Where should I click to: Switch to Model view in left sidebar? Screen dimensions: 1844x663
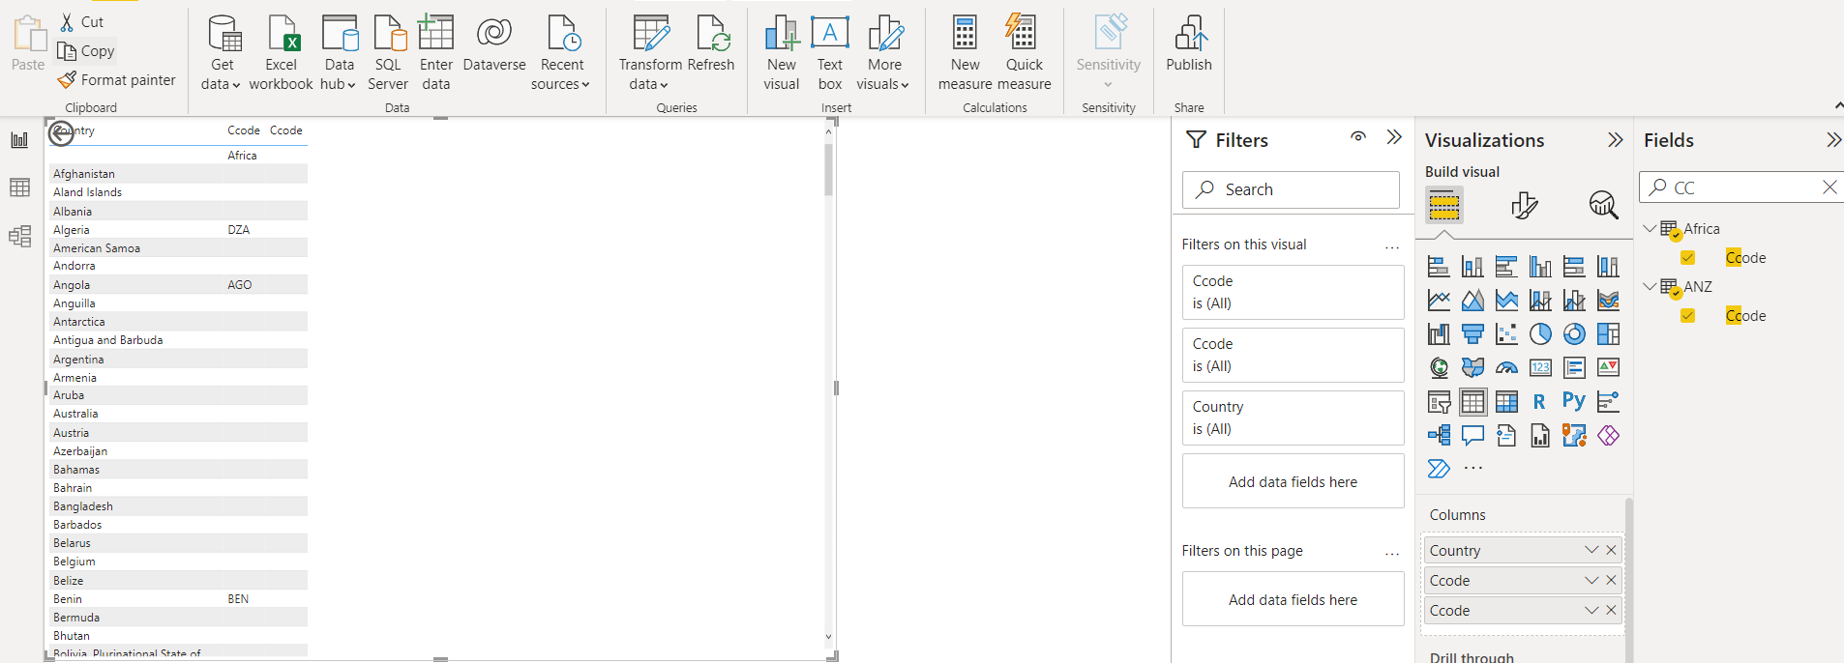click(19, 236)
